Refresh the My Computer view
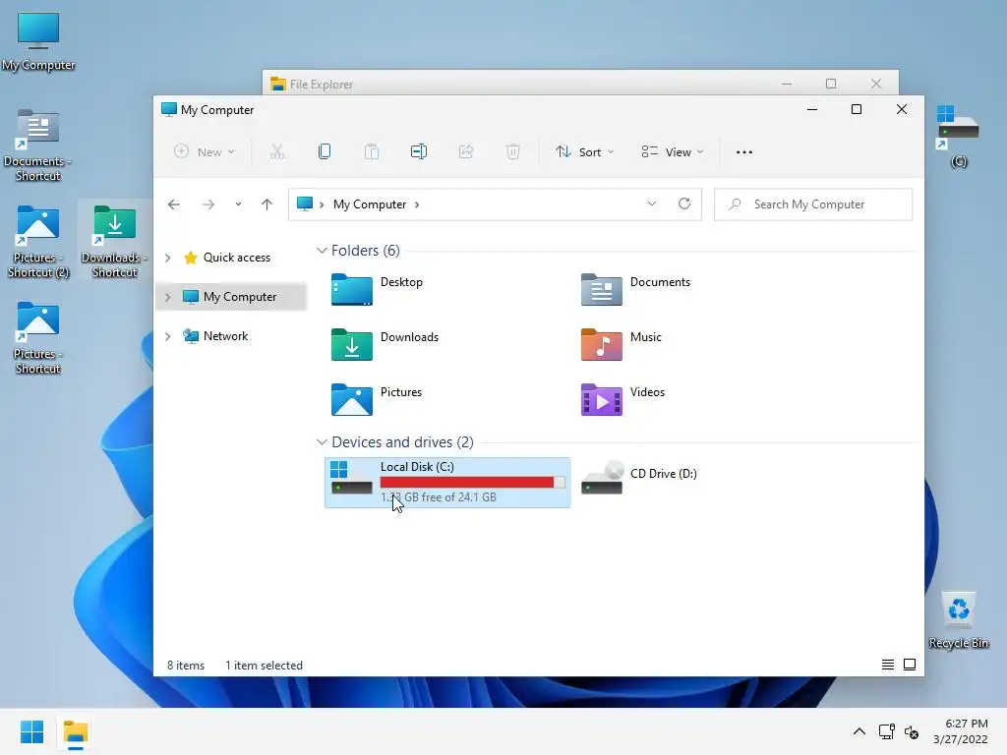The image size is (1007, 755). pyautogui.click(x=684, y=203)
